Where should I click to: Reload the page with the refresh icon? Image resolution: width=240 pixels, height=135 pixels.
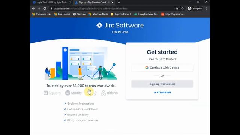point(45,9)
